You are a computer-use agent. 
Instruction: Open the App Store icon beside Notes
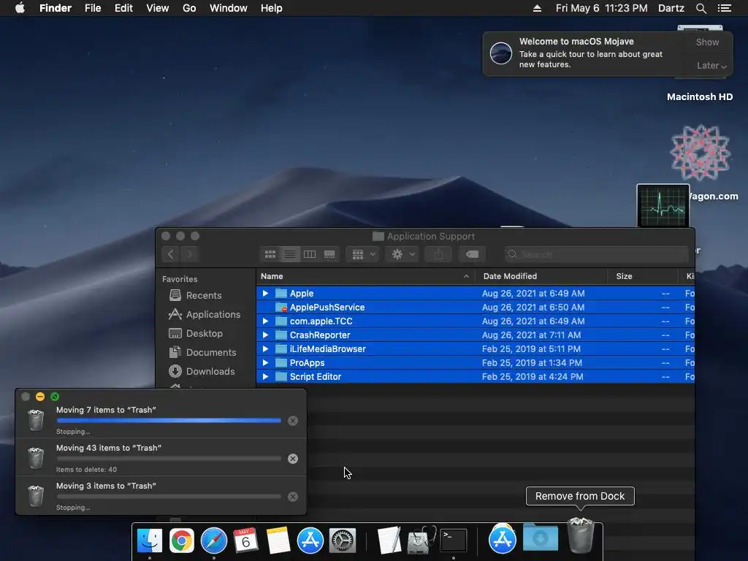tap(310, 541)
